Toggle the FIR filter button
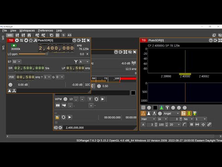The image size is (222, 167). (x=12, y=77)
